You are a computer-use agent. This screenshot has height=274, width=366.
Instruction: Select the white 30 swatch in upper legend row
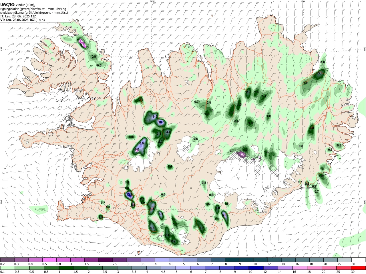click(358, 260)
